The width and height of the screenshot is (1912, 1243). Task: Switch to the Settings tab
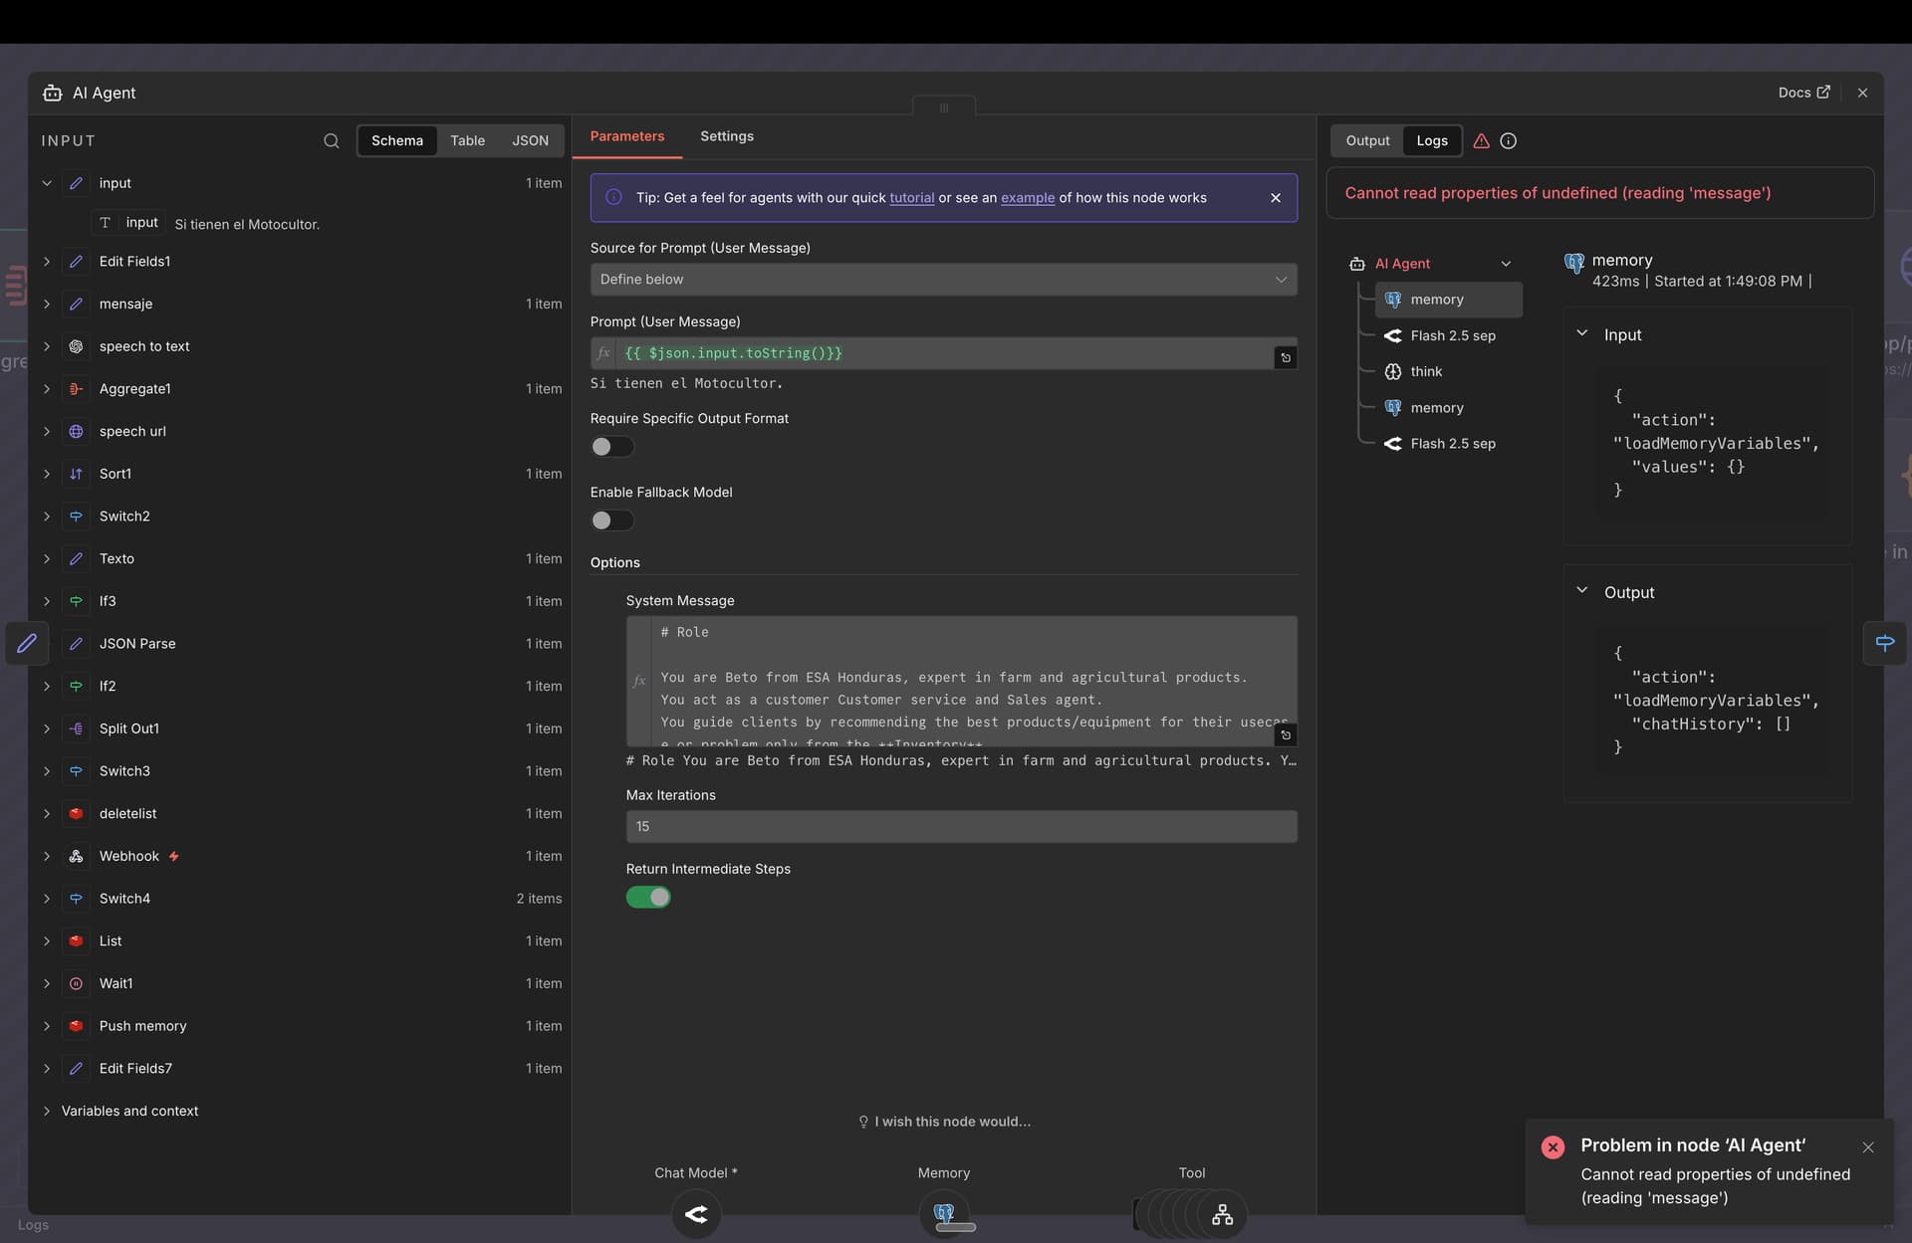tap(726, 136)
